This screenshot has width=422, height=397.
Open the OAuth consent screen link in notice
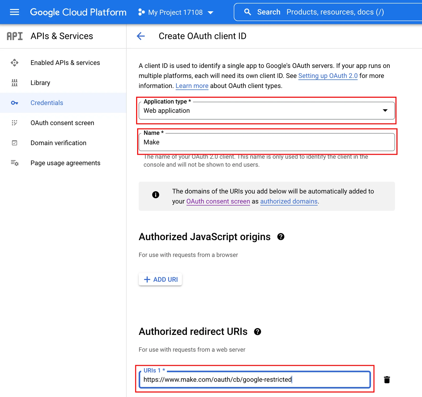(218, 201)
